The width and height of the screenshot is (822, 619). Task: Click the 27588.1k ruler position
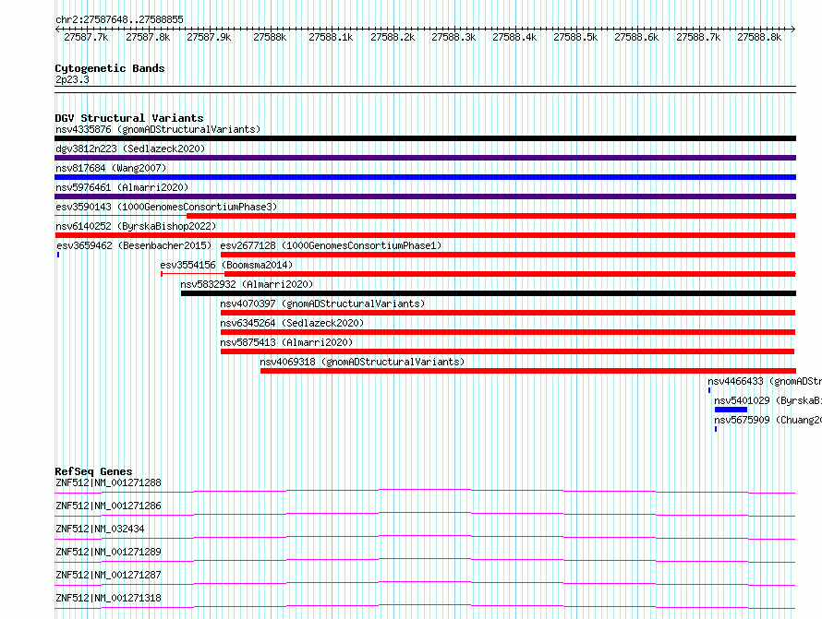pyautogui.click(x=331, y=37)
